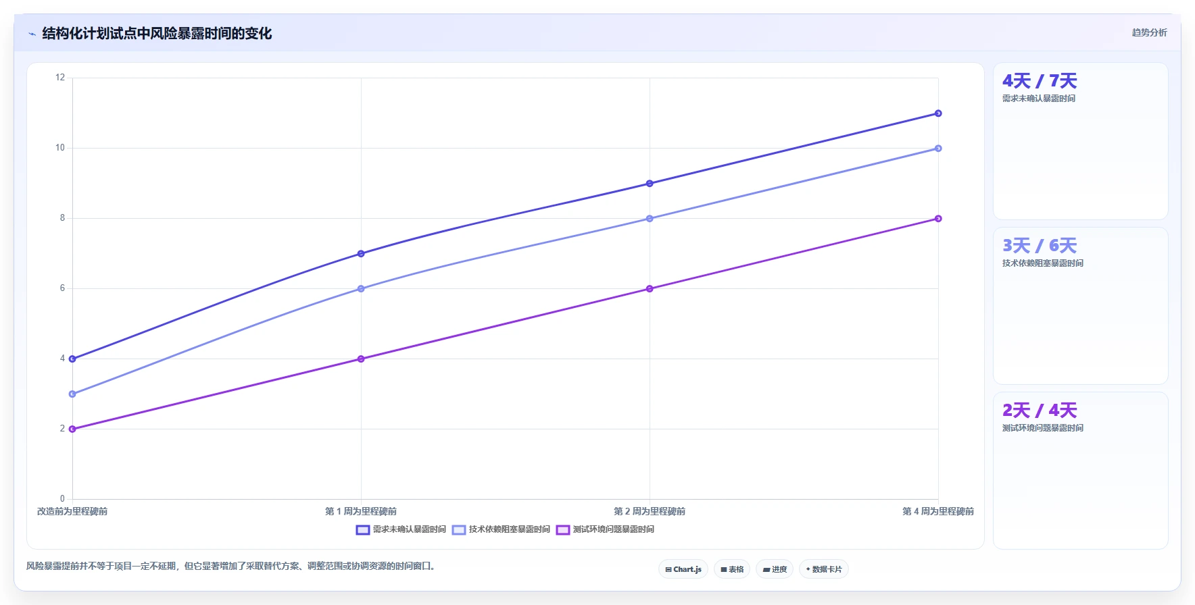1195x605 pixels.
Task: Toggle the 测试环境问题暴露时间 legend swatch
Action: [x=563, y=530]
